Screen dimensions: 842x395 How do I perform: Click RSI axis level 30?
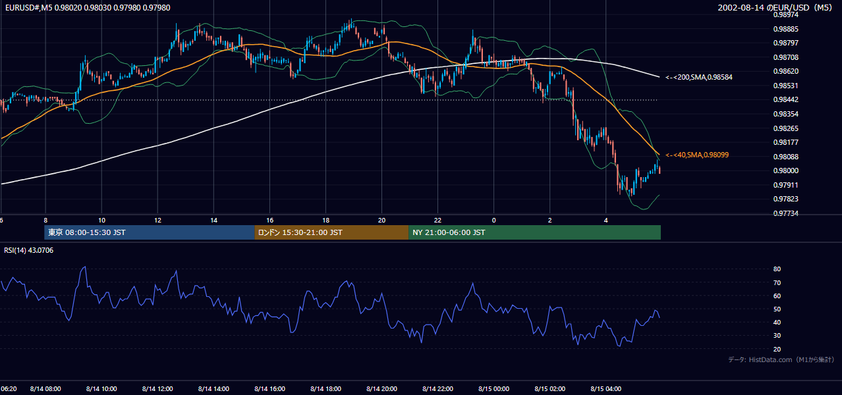tap(777, 336)
